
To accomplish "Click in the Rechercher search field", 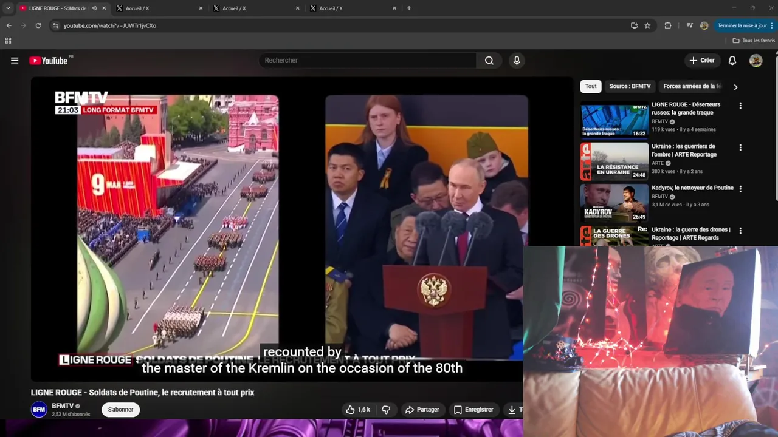I will click(368, 61).
